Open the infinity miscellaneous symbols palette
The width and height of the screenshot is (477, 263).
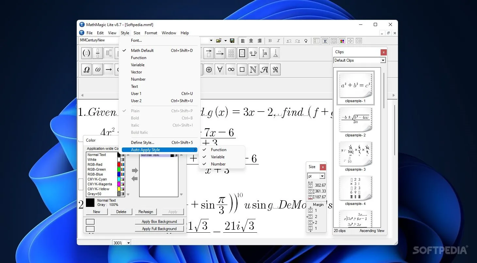(x=231, y=70)
